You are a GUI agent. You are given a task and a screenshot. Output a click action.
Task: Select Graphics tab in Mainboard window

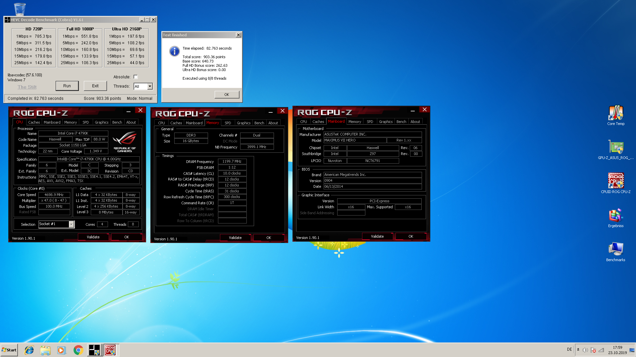pos(386,122)
